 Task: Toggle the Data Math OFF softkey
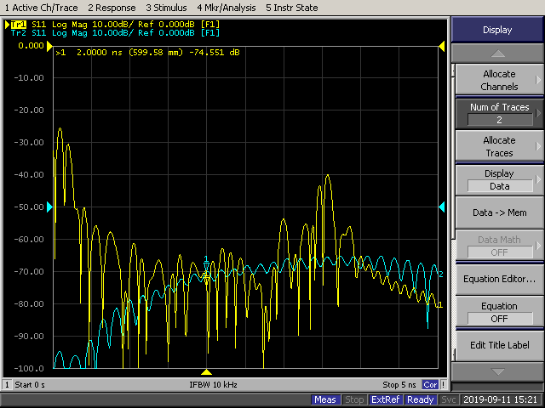coord(498,246)
